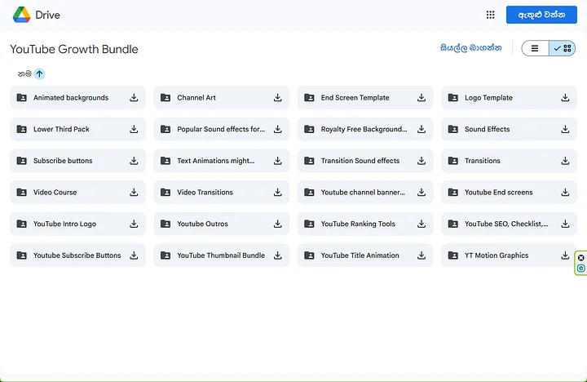Download Transition Sound effects folder
This screenshot has height=382, width=587.
(421, 161)
